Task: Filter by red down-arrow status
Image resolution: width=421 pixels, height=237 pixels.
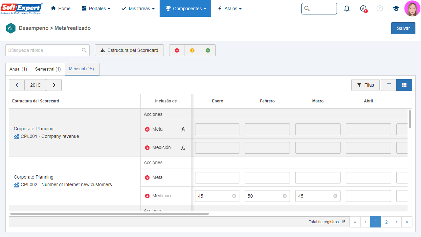Action: tap(177, 50)
